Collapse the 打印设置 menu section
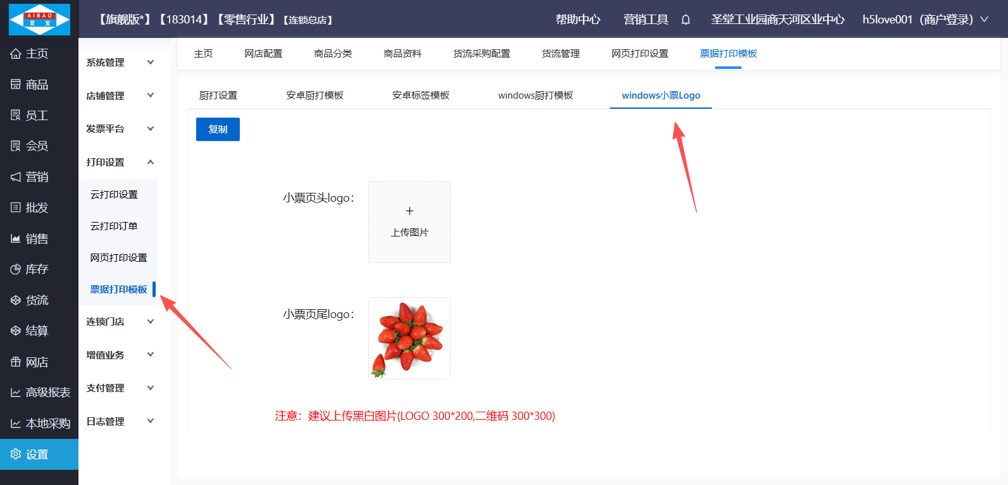Screen dimensions: 1008x485 tap(120, 163)
